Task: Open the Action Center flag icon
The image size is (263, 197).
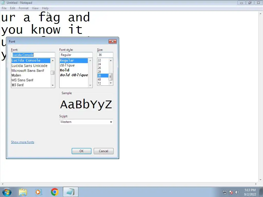Action: [231, 192]
